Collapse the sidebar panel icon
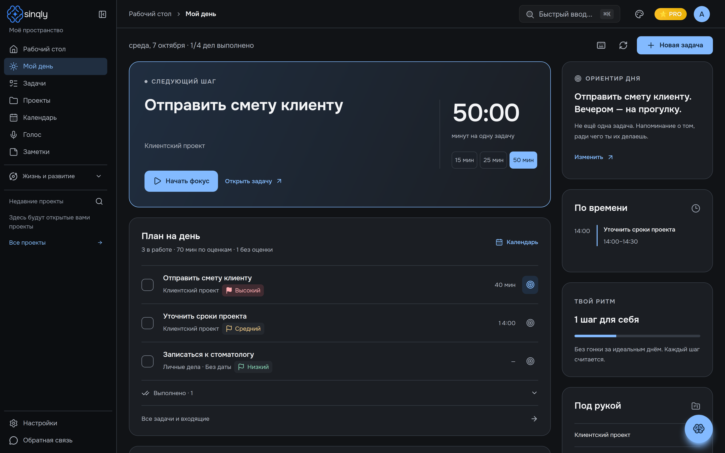 102,14
